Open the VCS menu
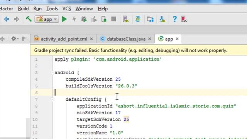Viewport: 247px width, 139px height. pos(66,8)
